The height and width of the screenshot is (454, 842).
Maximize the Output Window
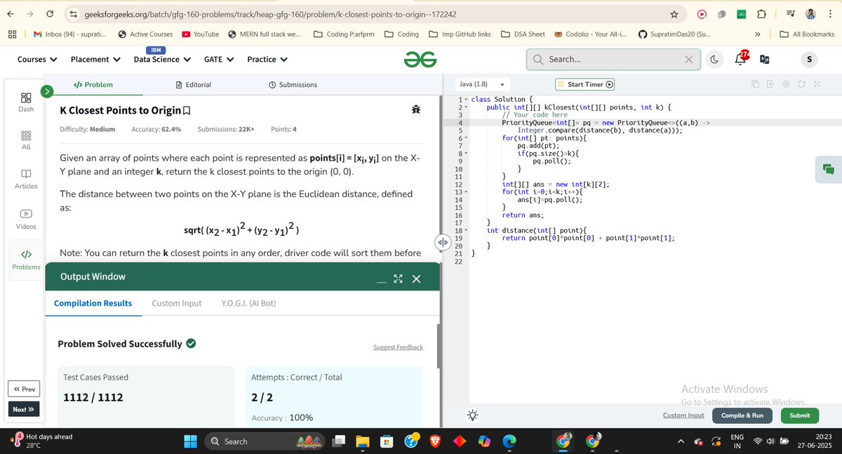398,279
